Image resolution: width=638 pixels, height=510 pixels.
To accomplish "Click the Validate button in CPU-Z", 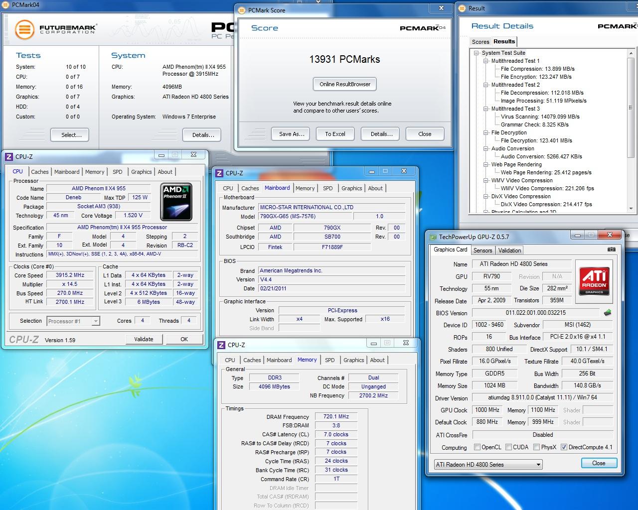I will click(144, 339).
